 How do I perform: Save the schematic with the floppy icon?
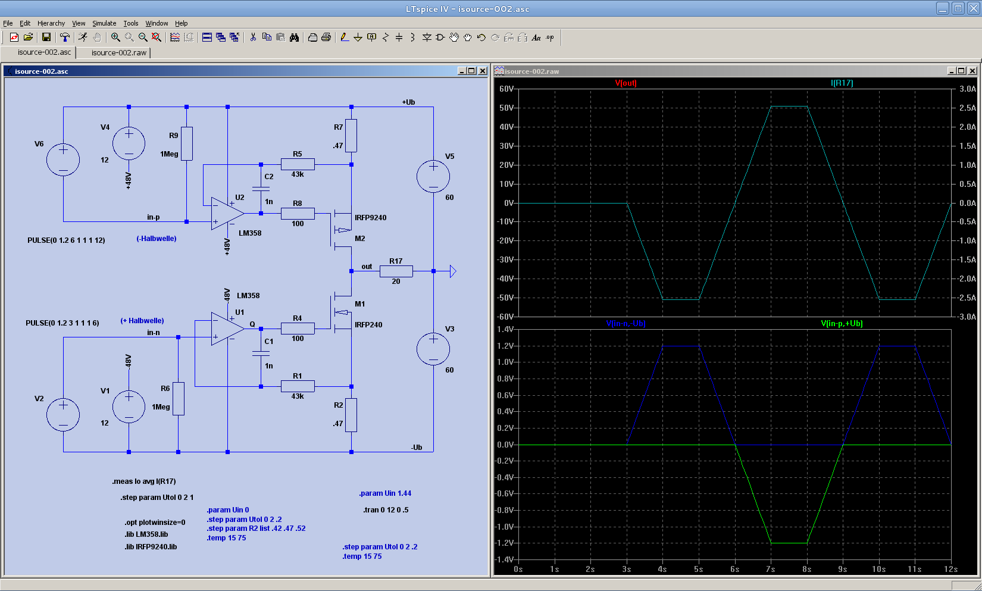point(46,37)
